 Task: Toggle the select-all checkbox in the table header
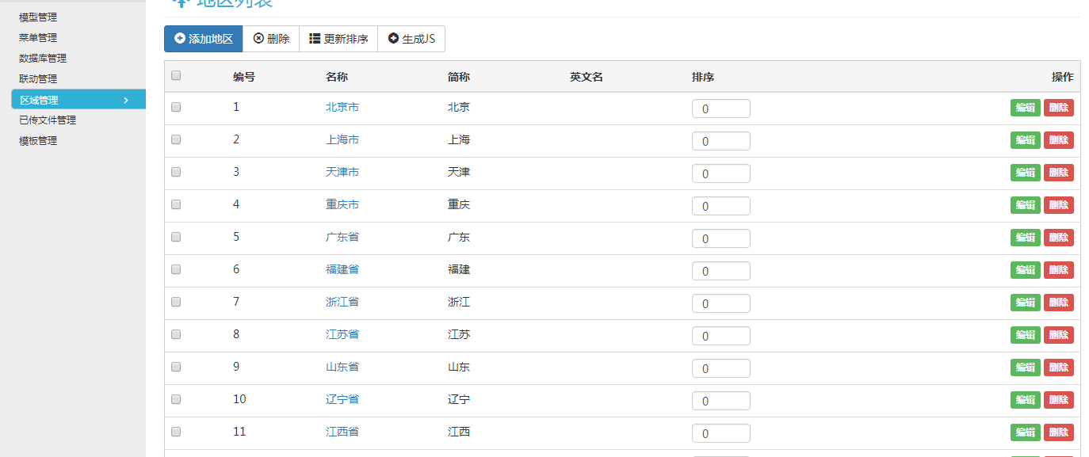tap(176, 76)
